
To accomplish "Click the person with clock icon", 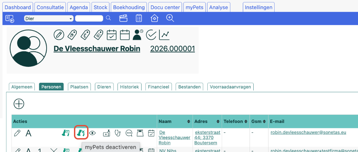I will pyautogui.click(x=138, y=35).
